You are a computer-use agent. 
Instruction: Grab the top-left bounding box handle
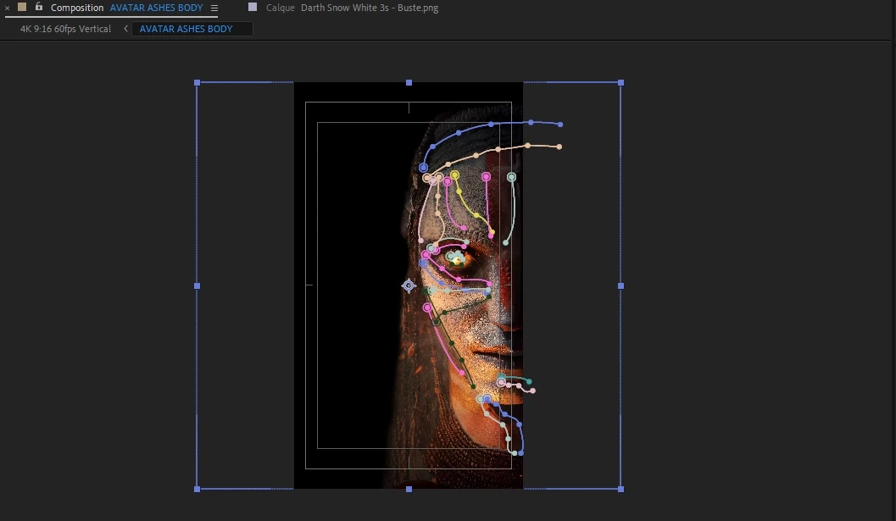198,83
